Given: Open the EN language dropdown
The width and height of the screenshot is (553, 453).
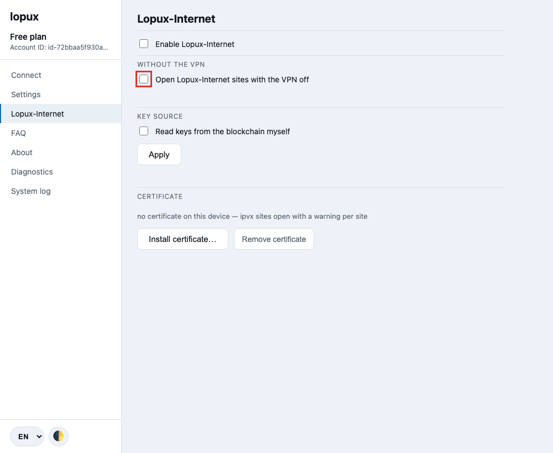Looking at the screenshot, I should click(27, 436).
